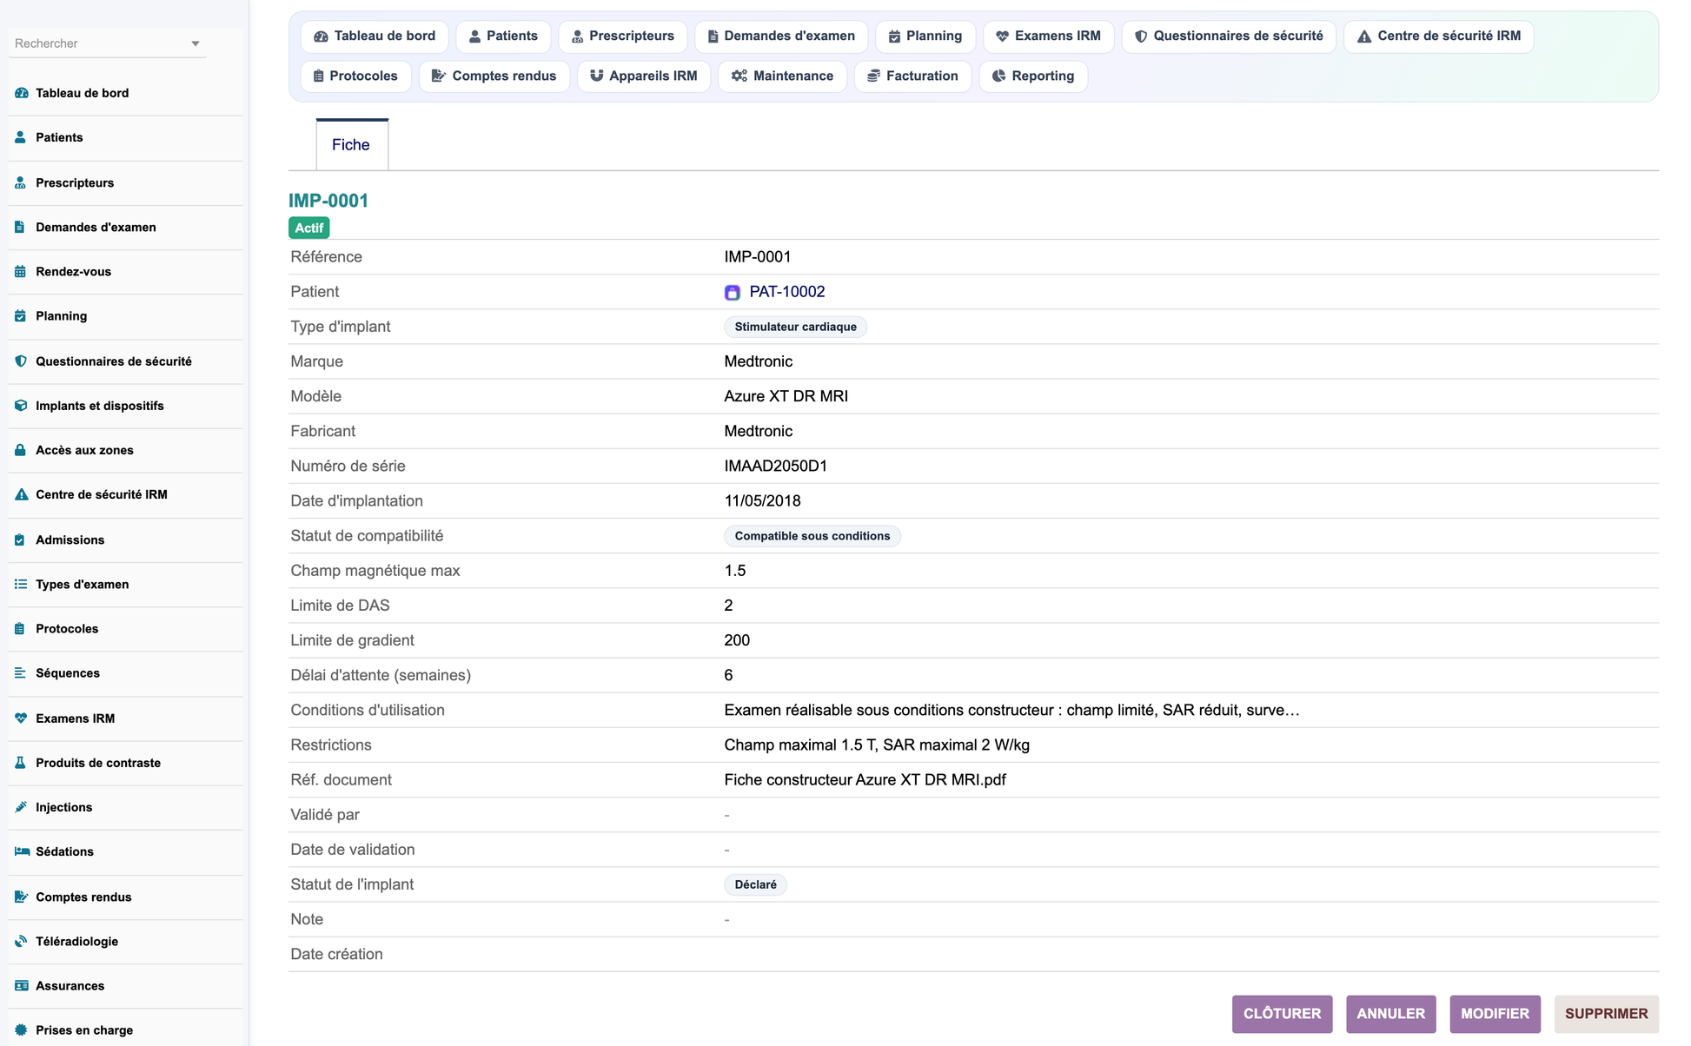Image resolution: width=1691 pixels, height=1046 pixels.
Task: Click the MODIFIER button
Action: [1495, 1014]
